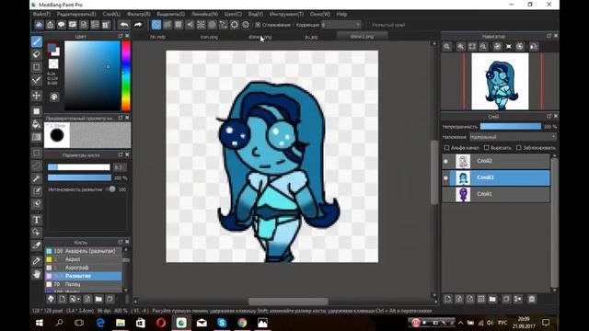
Task: Open the Help menu
Action: [x=341, y=15]
